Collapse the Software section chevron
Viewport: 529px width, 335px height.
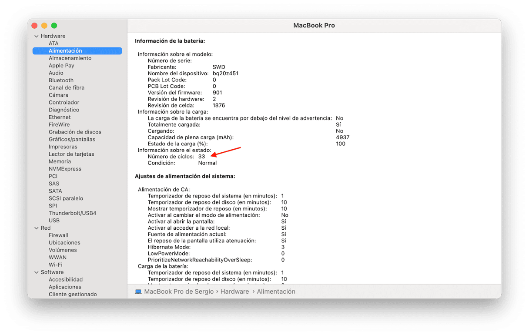[37, 272]
